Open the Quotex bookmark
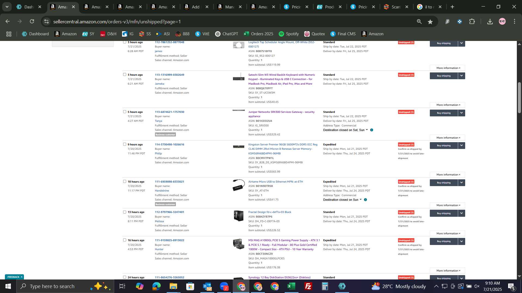 [315, 34]
